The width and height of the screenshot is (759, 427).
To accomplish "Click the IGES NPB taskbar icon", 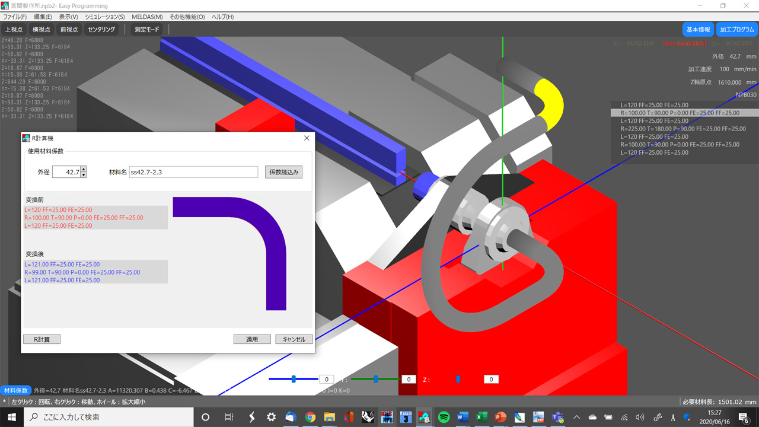I will (x=387, y=417).
